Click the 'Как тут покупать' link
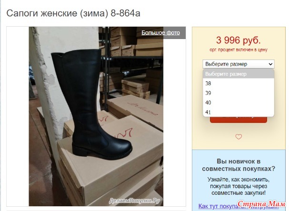Image resolution: width=289 pixels, height=211 pixels. (x=218, y=206)
